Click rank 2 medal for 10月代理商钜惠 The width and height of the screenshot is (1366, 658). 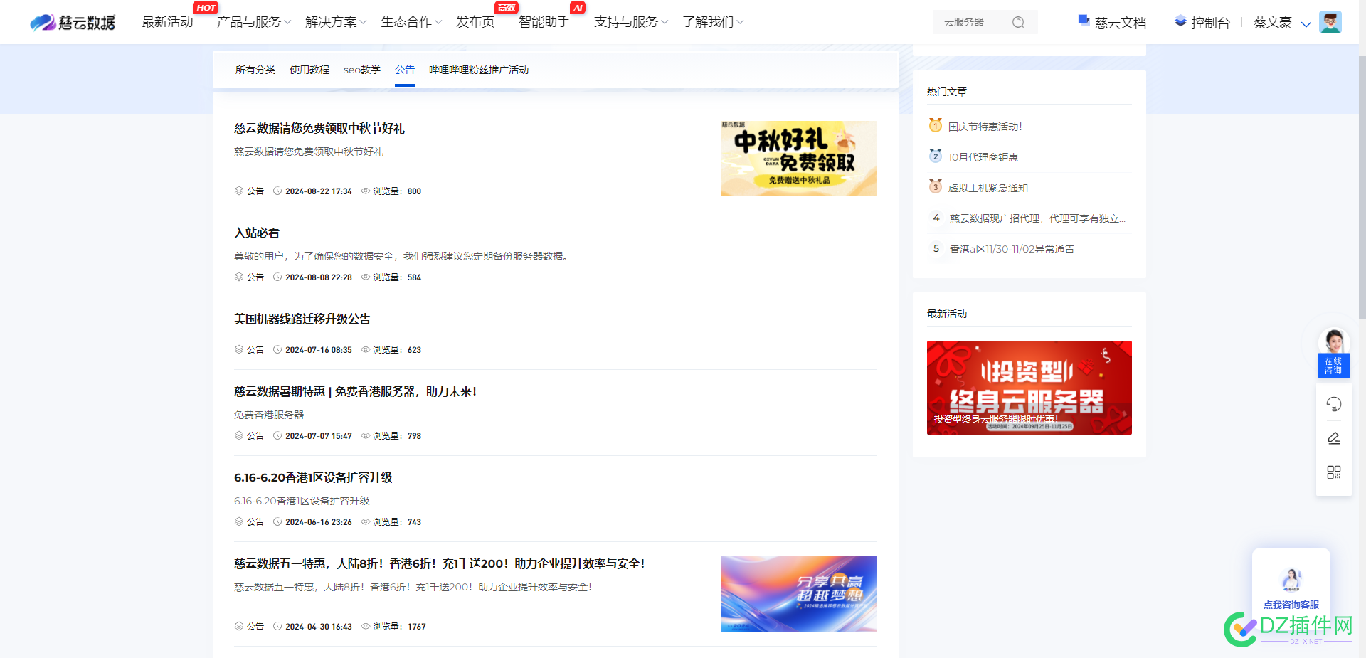(936, 156)
